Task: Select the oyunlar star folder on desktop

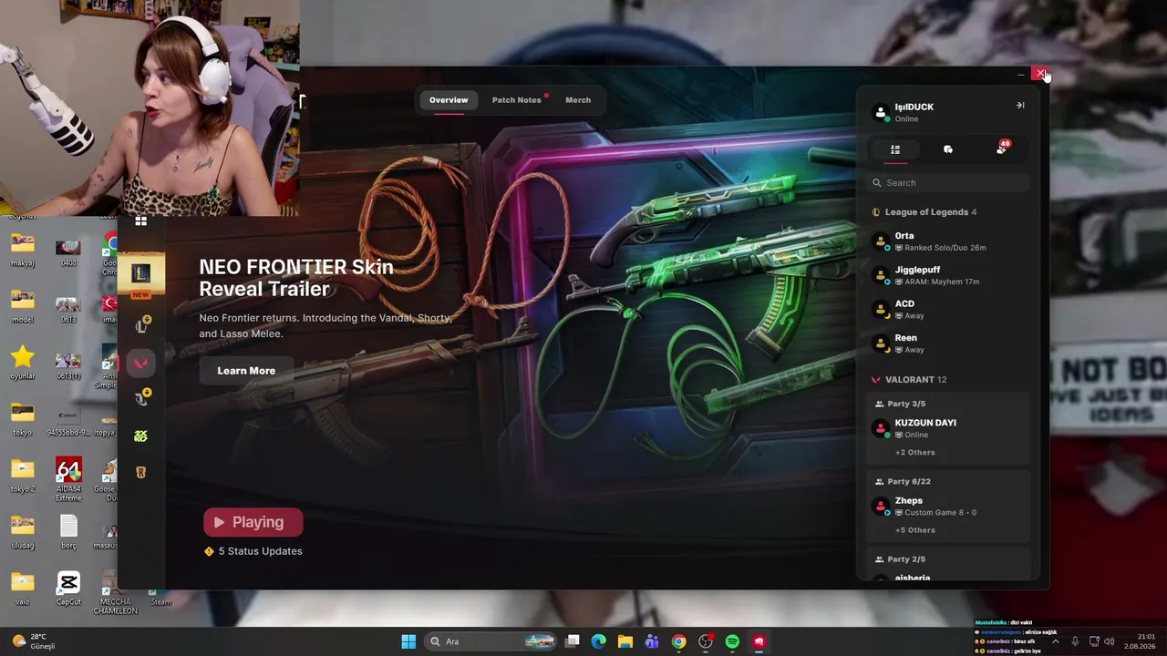Action: [x=23, y=362]
